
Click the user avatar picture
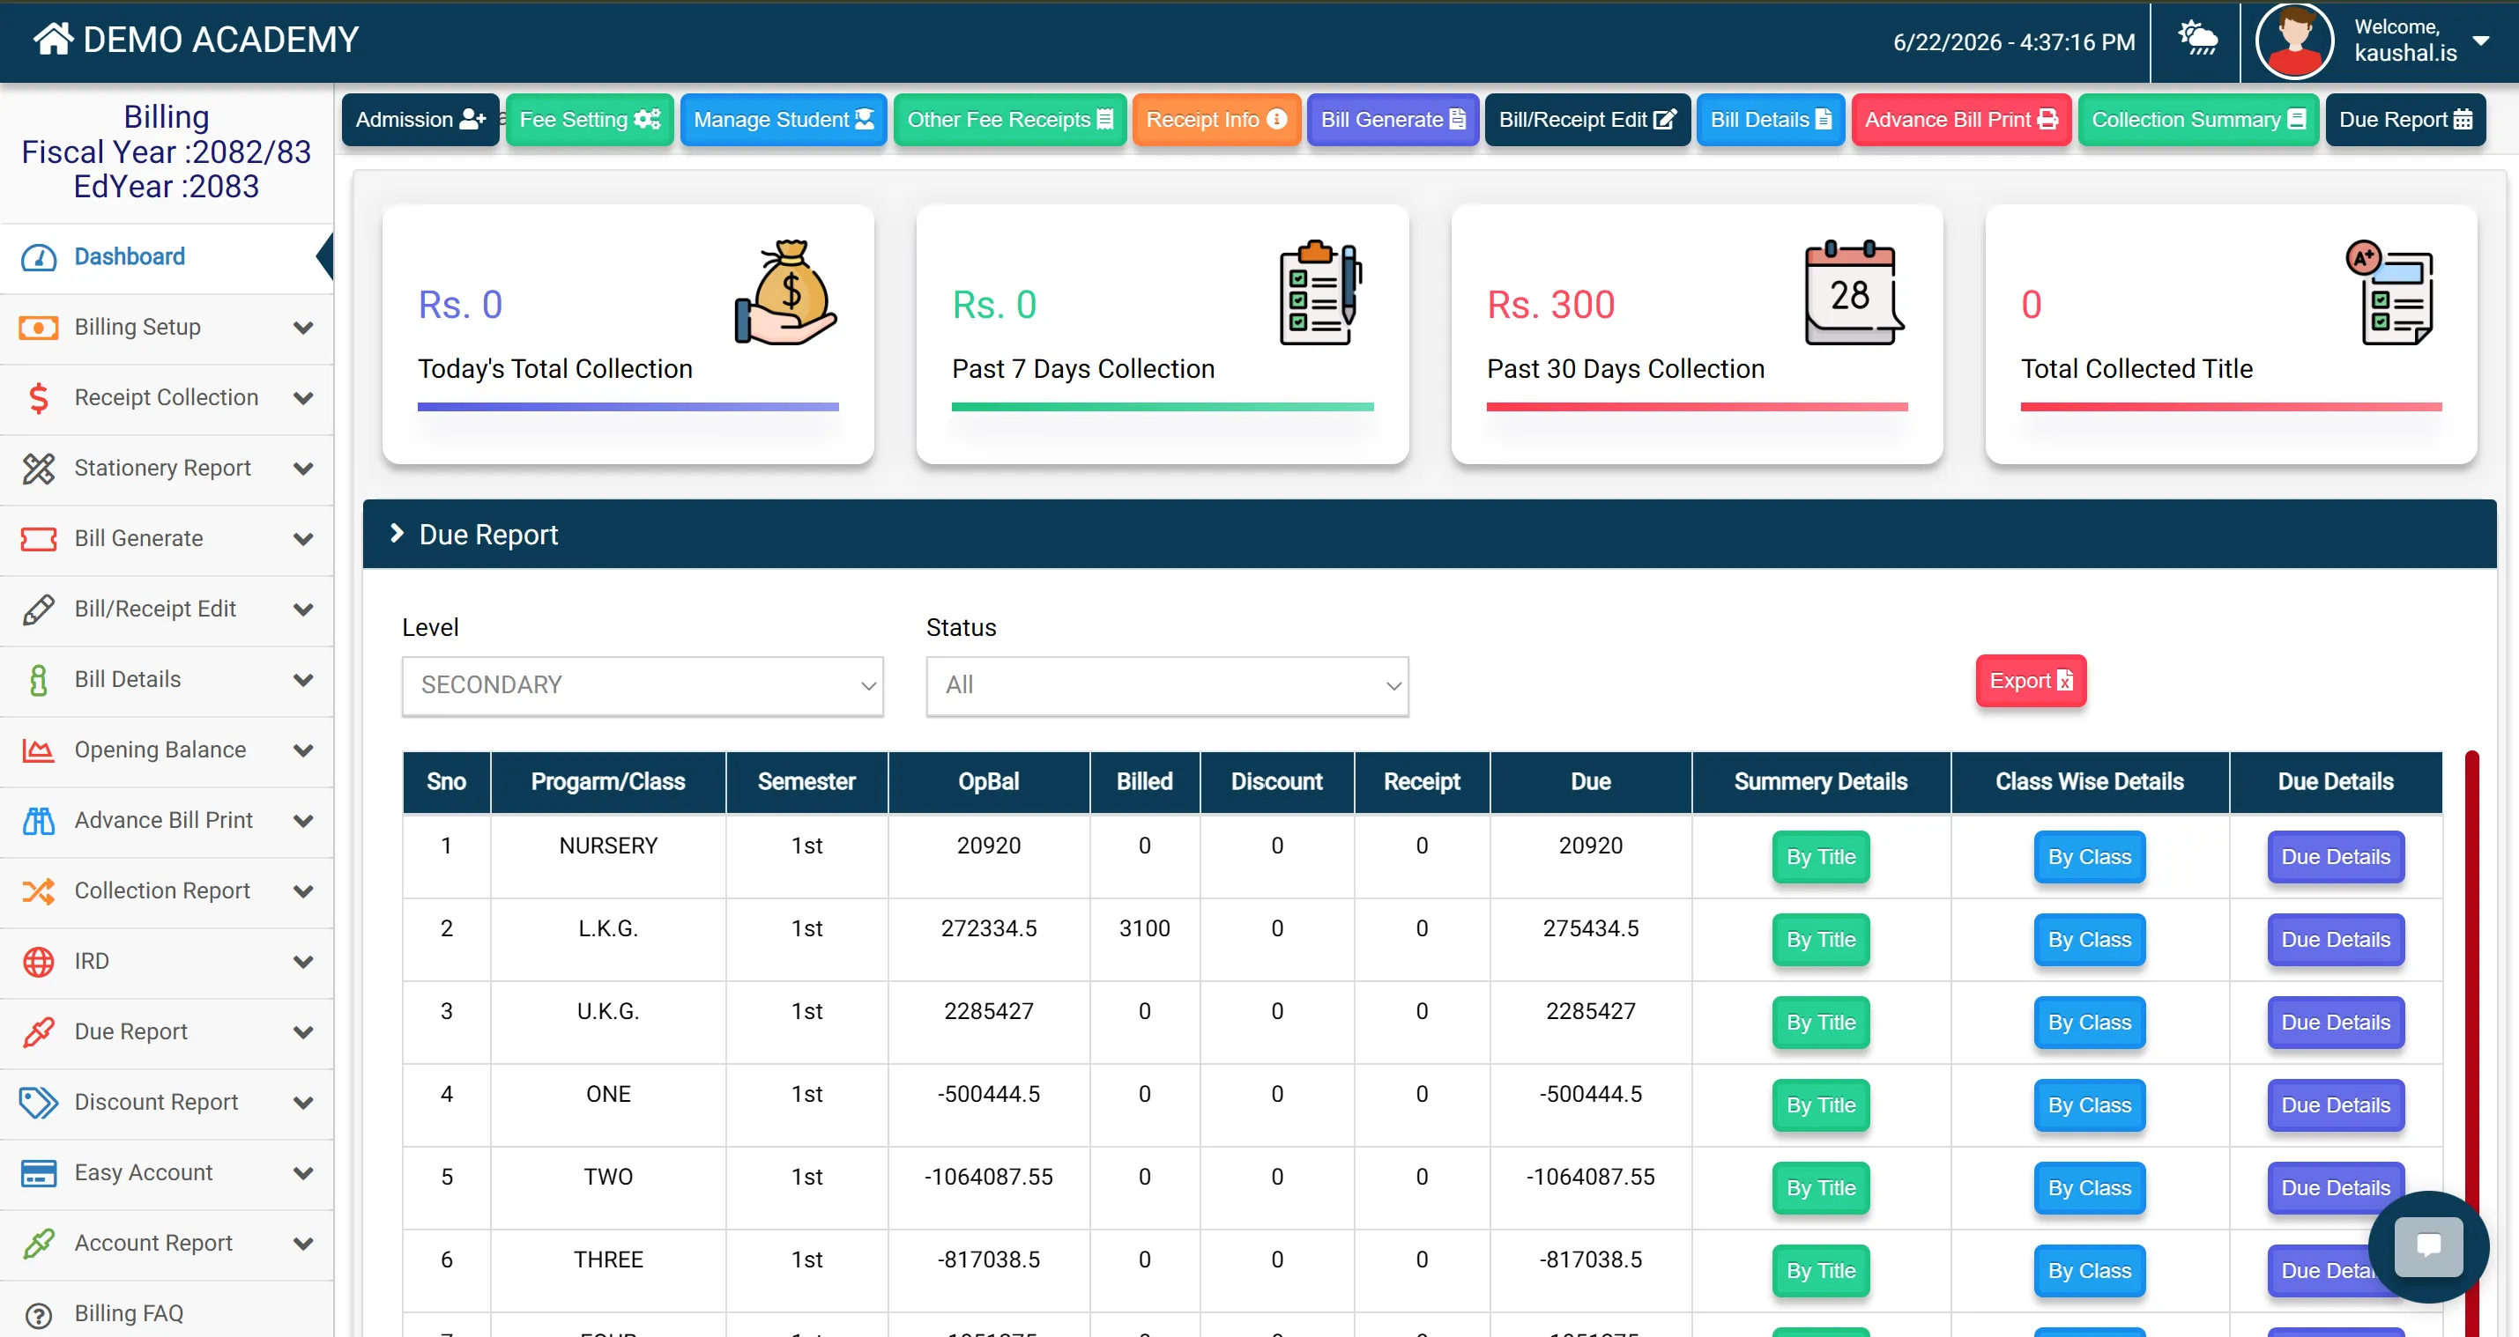2294,41
